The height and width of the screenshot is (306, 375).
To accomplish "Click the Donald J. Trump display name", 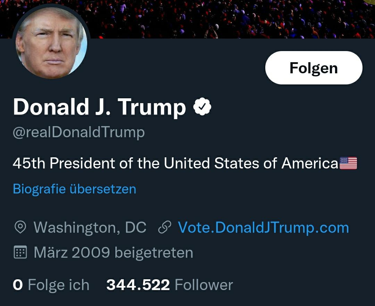I will coord(99,107).
